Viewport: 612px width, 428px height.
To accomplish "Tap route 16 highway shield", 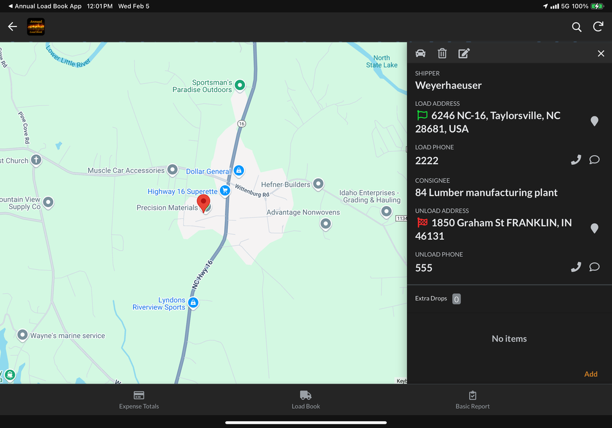I will pos(241,124).
